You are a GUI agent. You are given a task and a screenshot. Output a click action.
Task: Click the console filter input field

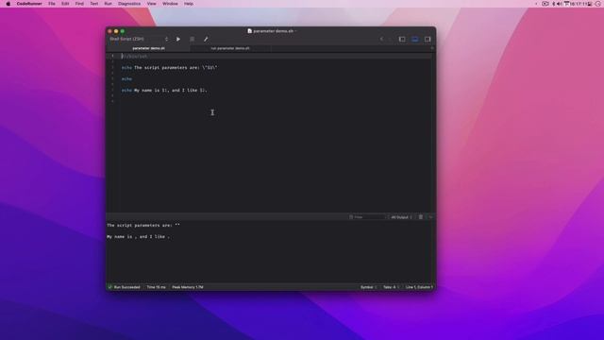point(367,217)
